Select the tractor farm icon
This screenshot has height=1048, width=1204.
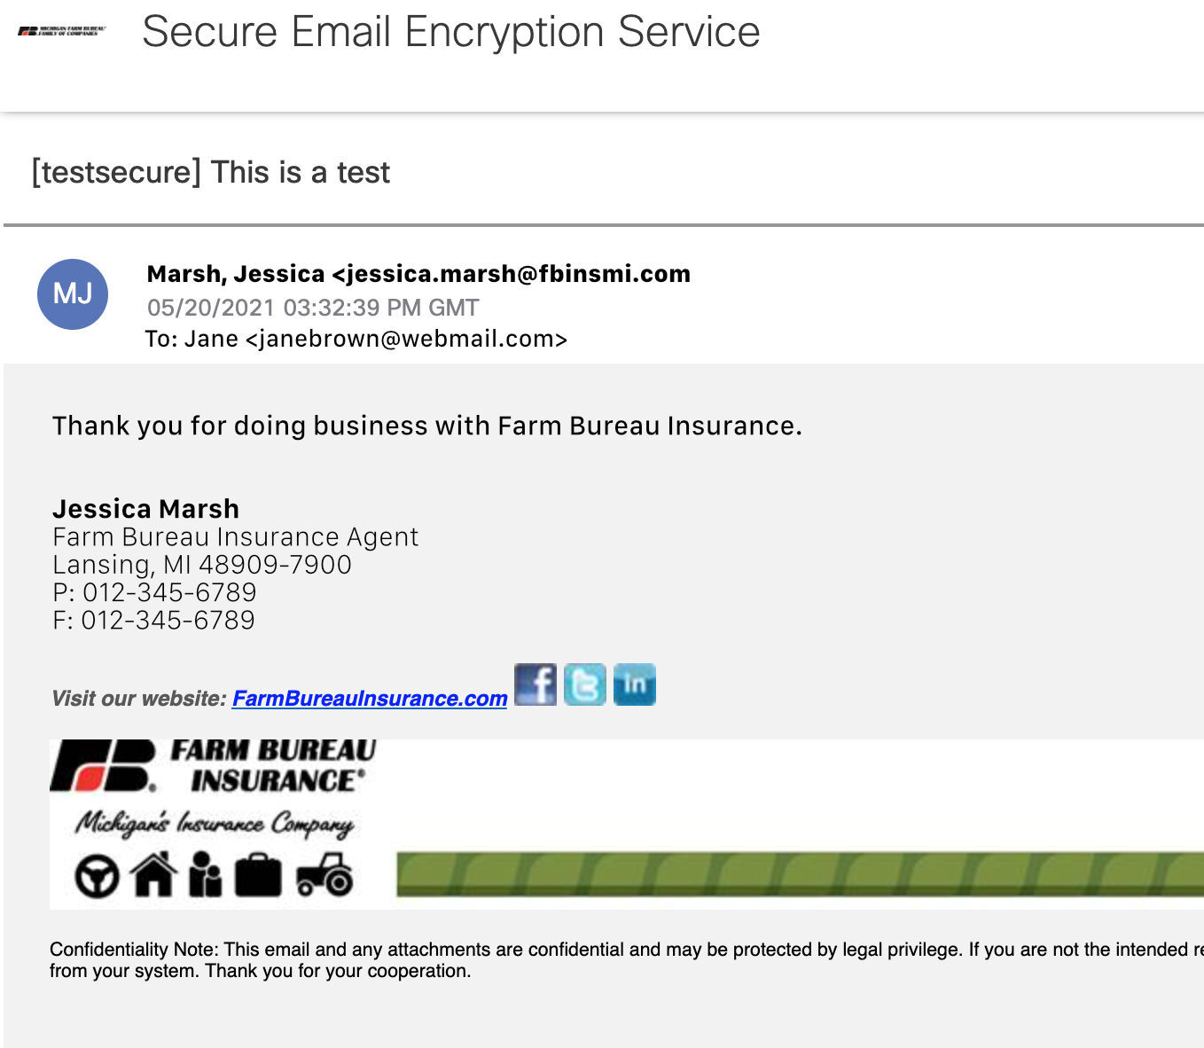click(325, 874)
